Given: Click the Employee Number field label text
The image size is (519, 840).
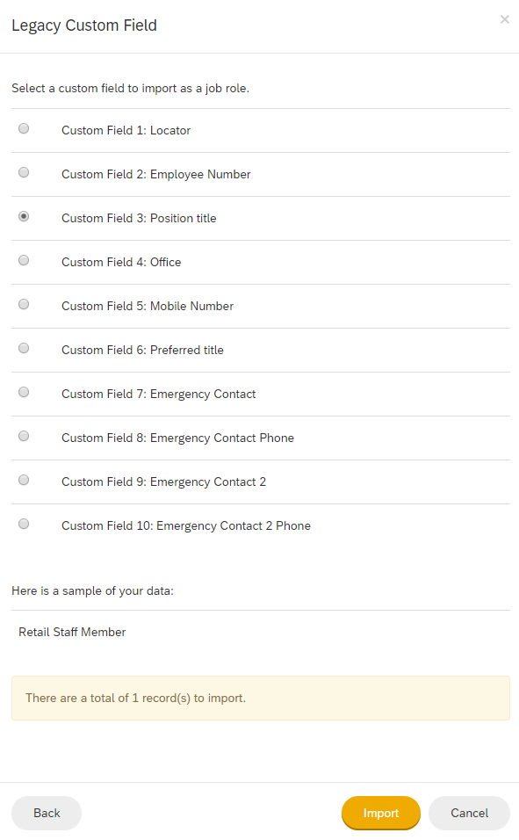Looking at the screenshot, I should click(200, 175).
